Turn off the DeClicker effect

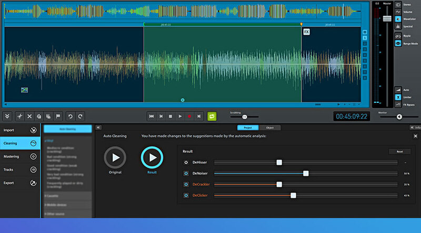(x=186, y=195)
